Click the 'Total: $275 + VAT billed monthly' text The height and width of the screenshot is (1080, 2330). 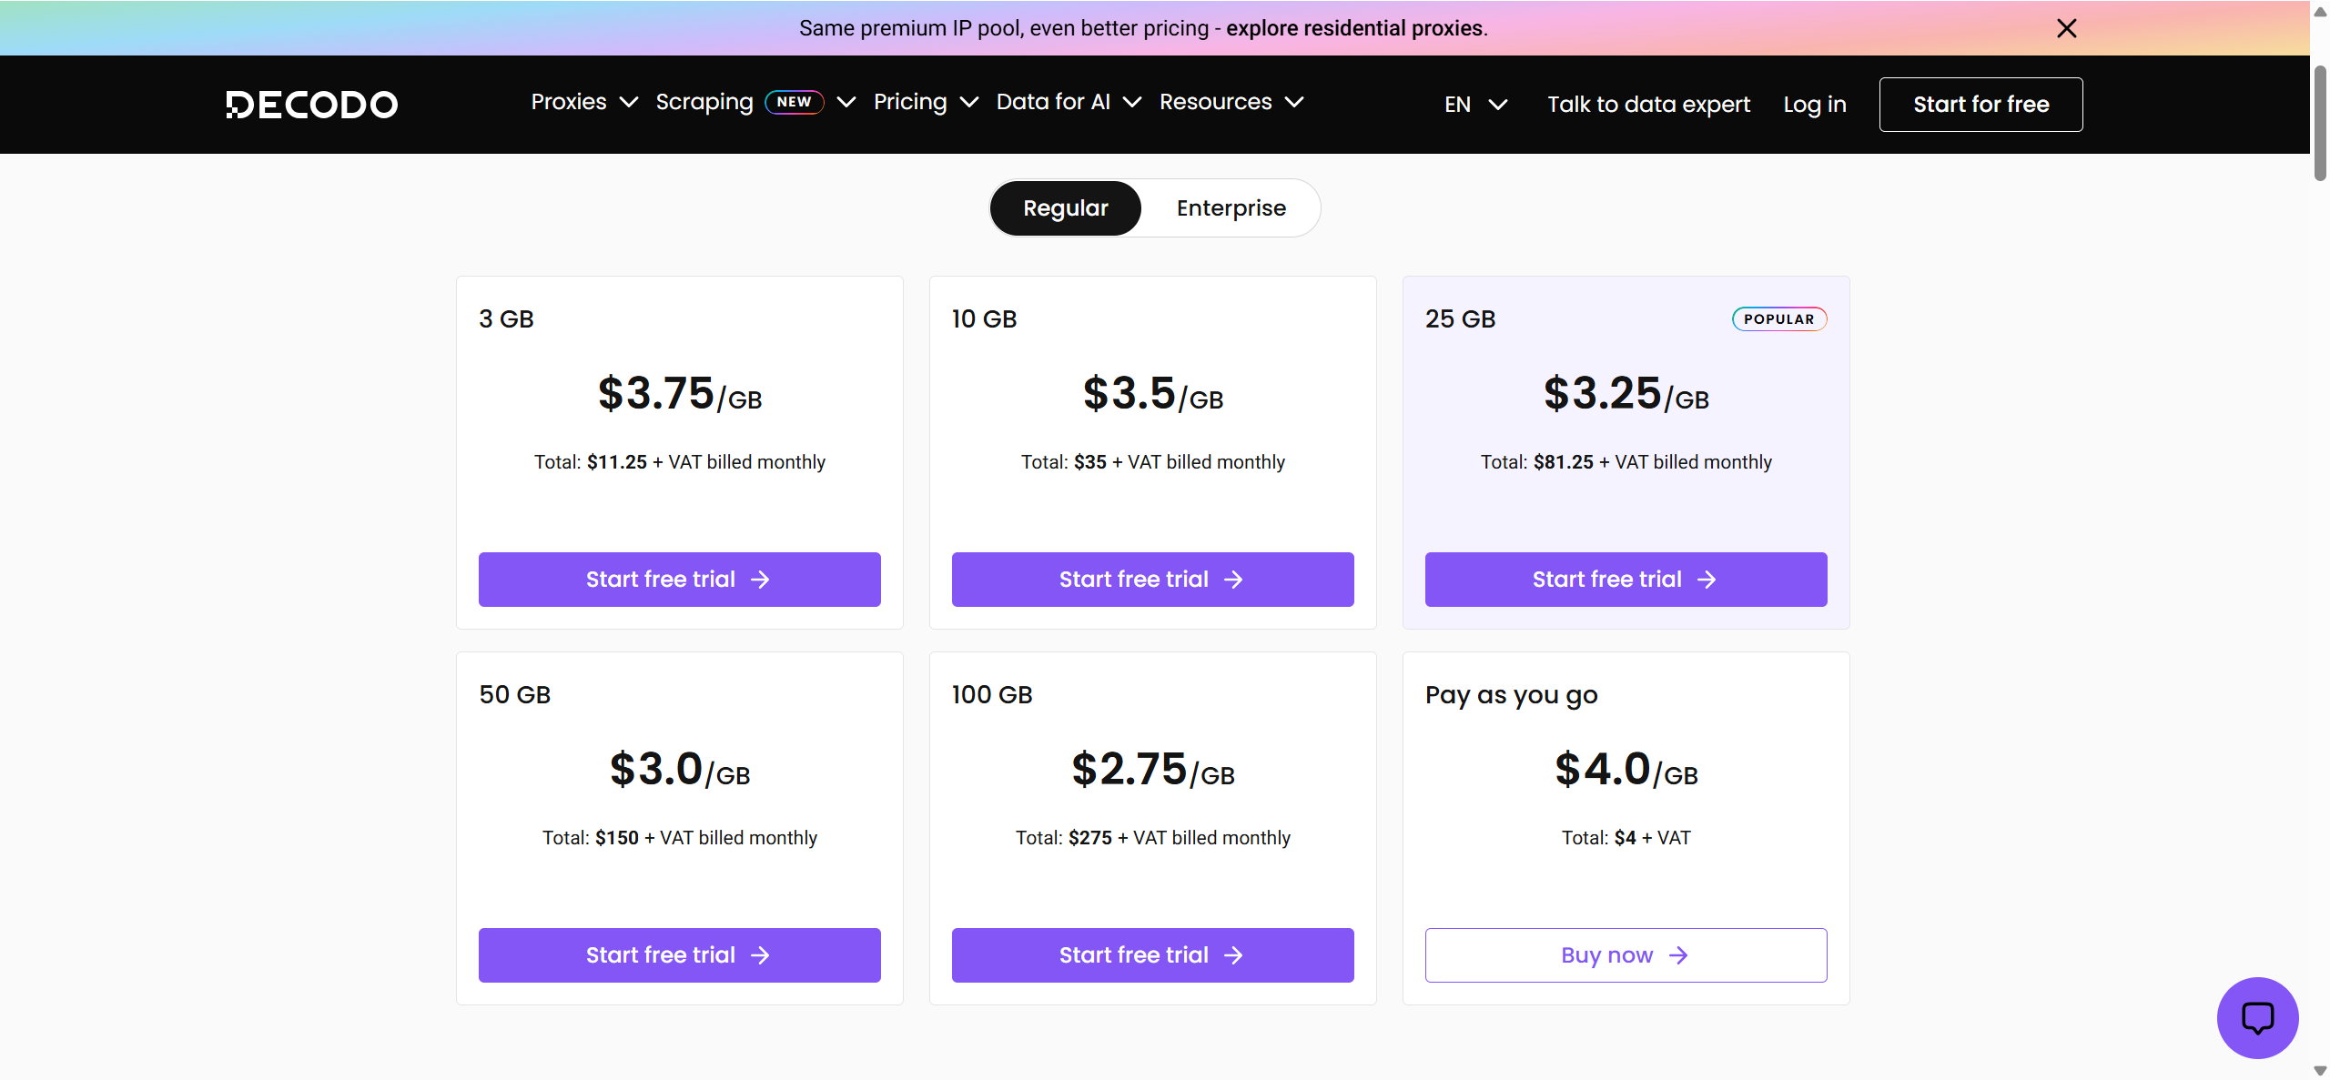coord(1152,838)
